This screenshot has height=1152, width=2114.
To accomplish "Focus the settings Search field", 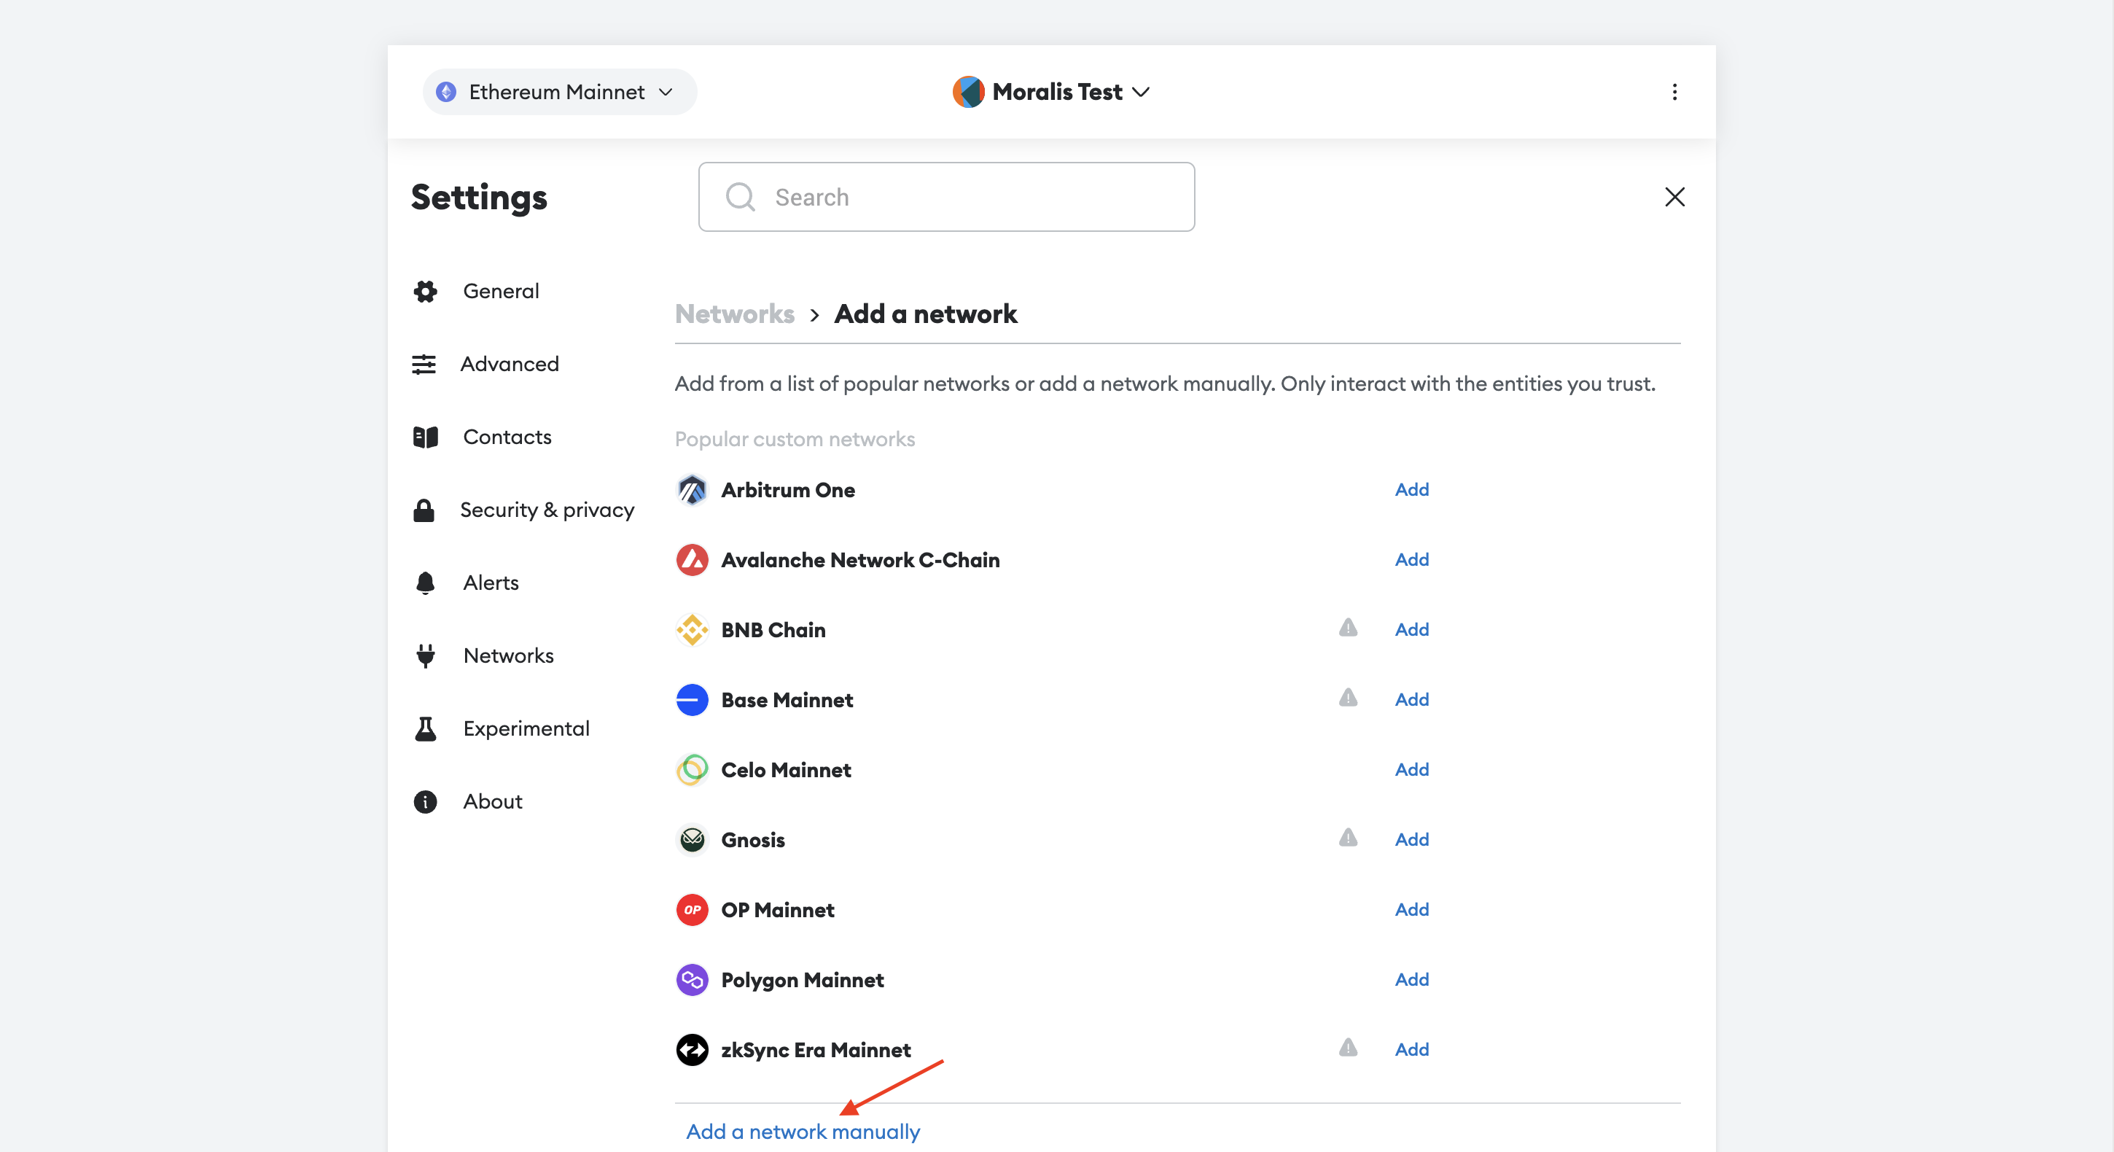I will point(946,197).
